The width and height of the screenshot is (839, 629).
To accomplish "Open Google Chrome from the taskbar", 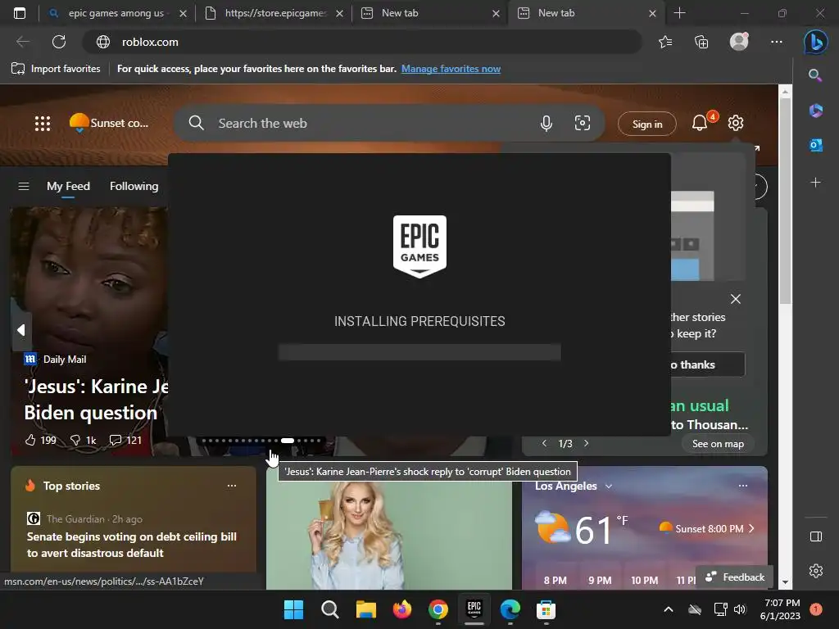I will [x=438, y=609].
